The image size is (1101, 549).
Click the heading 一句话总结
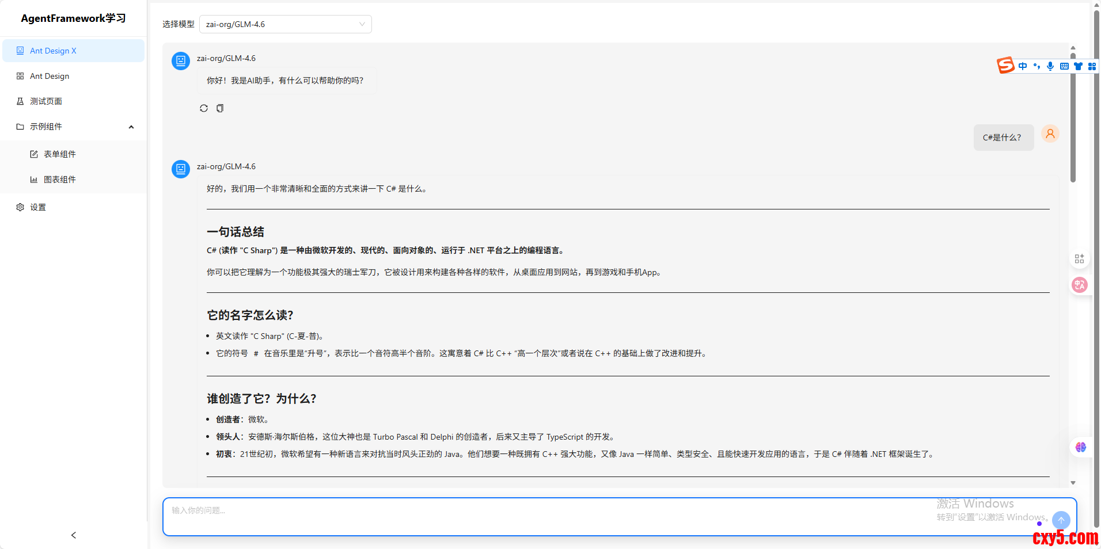[x=236, y=232]
